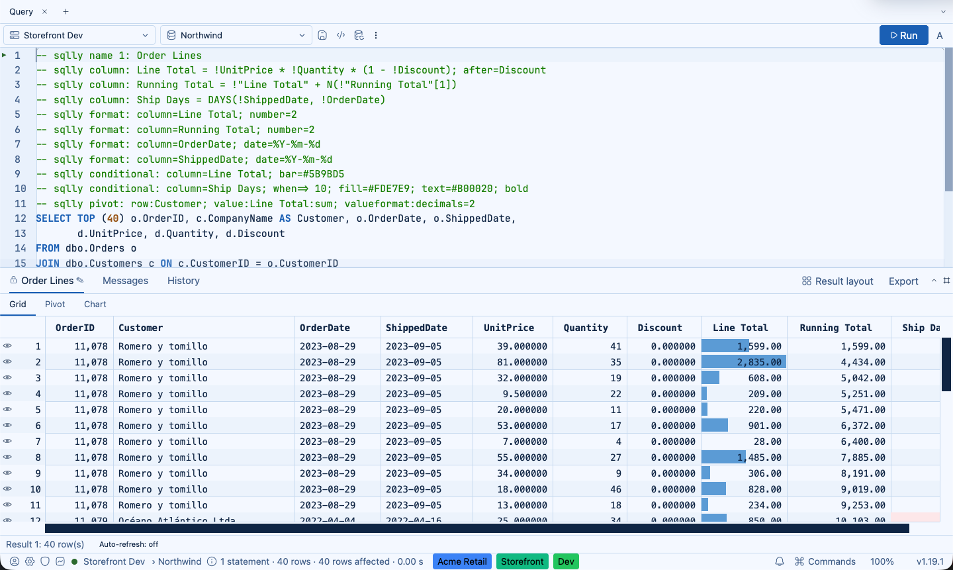The height and width of the screenshot is (570, 953).
Task: Click the shield icon in status bar
Action: 45,561
